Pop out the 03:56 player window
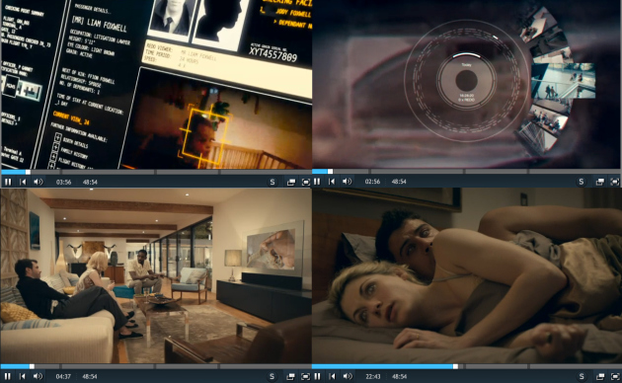Viewport: 622px width, 383px height. point(291,182)
